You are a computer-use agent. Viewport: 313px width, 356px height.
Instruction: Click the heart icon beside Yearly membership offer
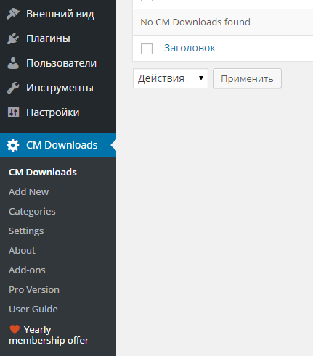pos(15,329)
